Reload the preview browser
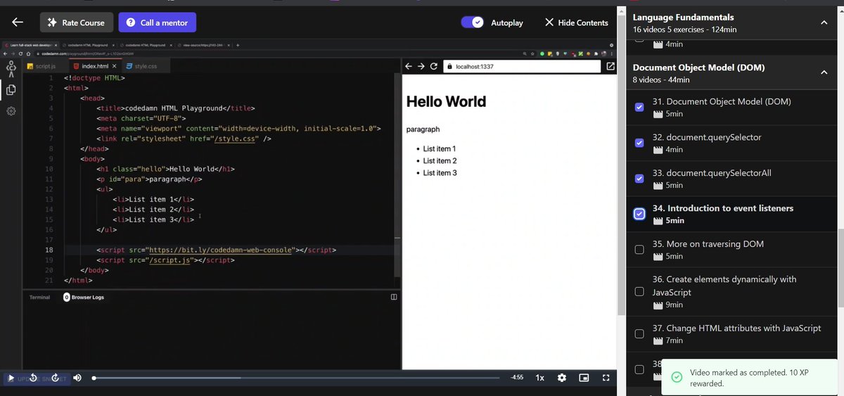The width and height of the screenshot is (844, 396). 434,66
